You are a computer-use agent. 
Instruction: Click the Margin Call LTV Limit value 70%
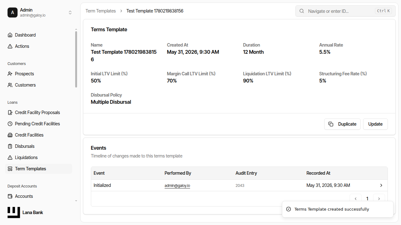[172, 81]
